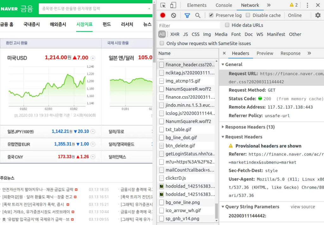The height and width of the screenshot is (225, 324).
Task: Select getLoginStatus.nhn request row
Action: coord(187,154)
